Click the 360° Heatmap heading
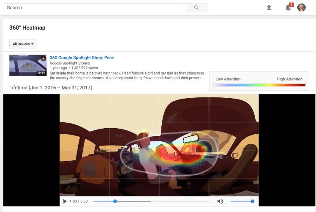 tap(27, 28)
